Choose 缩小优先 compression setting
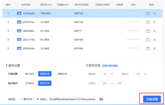Viewport: 165px width, 105px height. pyautogui.click(x=30, y=74)
